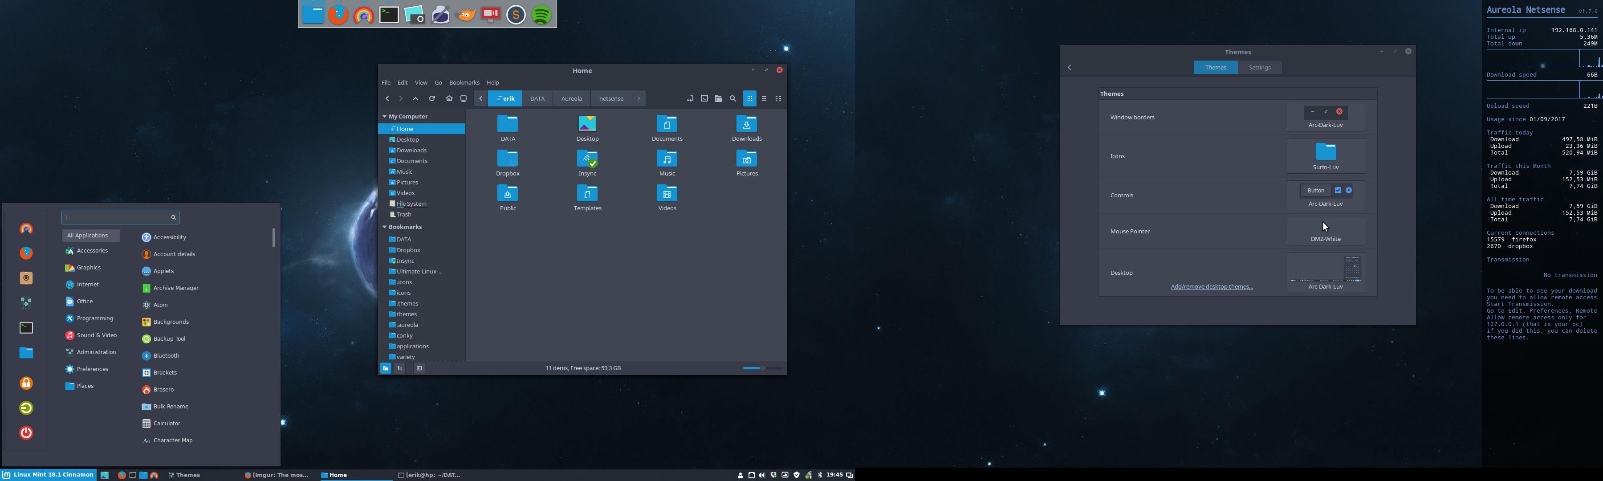Click the Aureola path bar button
The image size is (1603, 481).
pyautogui.click(x=571, y=99)
